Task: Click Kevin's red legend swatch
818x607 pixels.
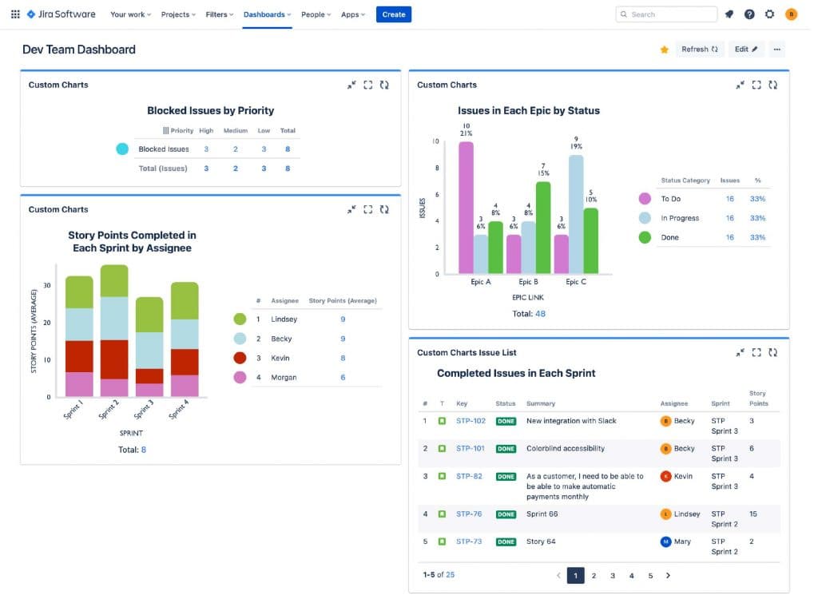Action: [x=240, y=359]
